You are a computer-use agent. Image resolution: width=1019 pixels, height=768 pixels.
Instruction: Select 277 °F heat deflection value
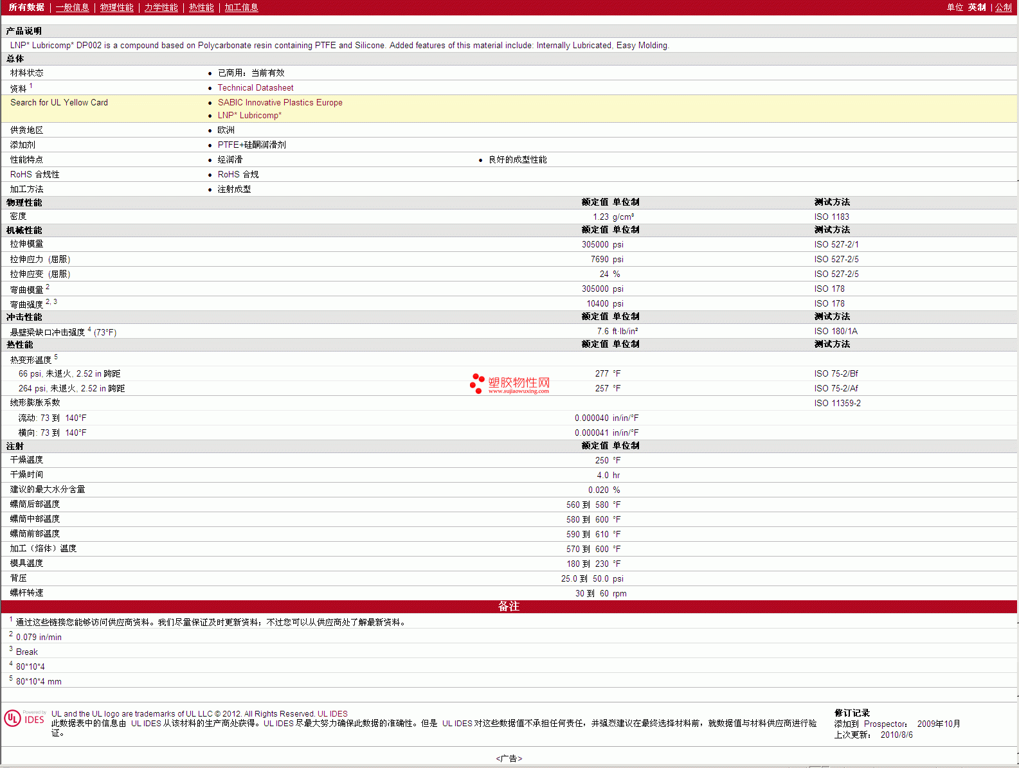(608, 373)
